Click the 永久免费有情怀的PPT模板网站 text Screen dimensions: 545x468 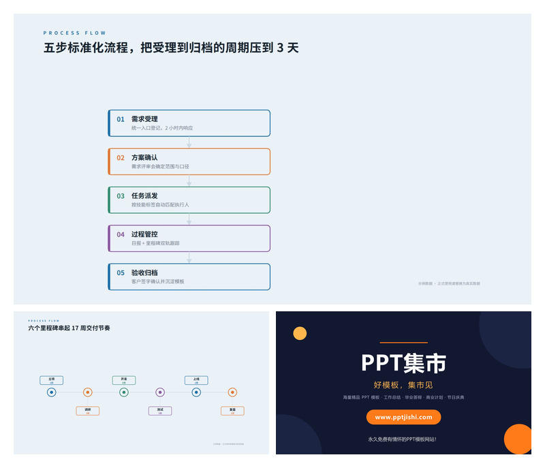[x=402, y=439]
